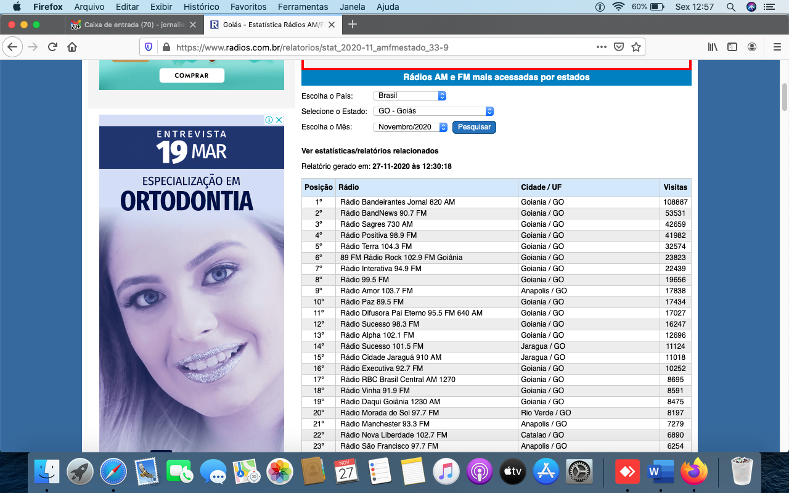Open the Firefox hamburger menu
789x493 pixels.
777,47
